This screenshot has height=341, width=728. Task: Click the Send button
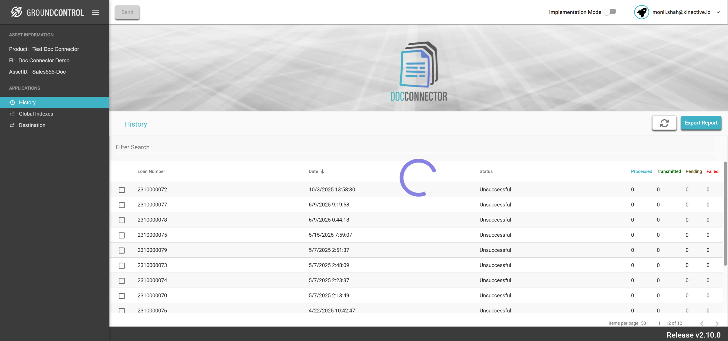point(127,12)
